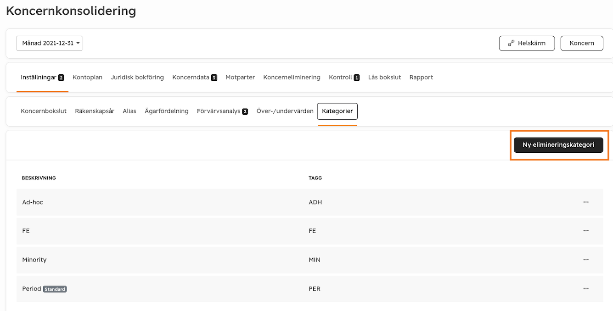Open the ellipsis menu for Minority
This screenshot has width=613, height=311.
[x=586, y=260]
